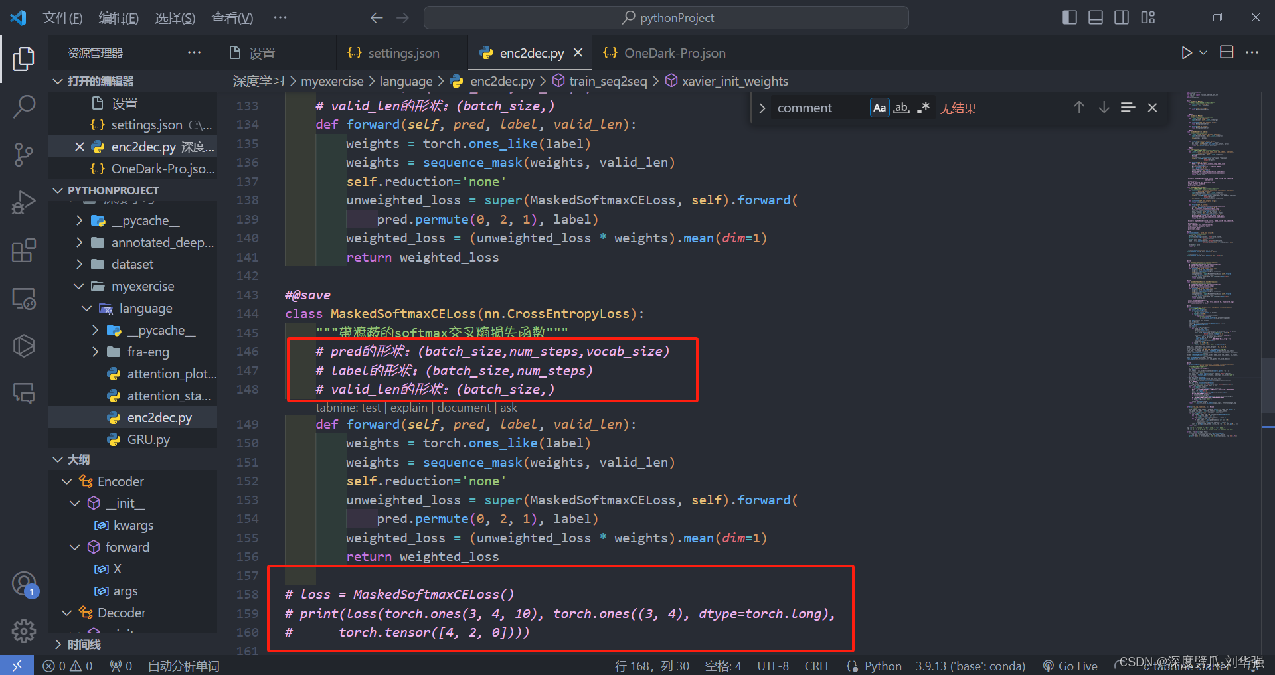
Task: Open the Search sidebar icon
Action: coord(24,106)
